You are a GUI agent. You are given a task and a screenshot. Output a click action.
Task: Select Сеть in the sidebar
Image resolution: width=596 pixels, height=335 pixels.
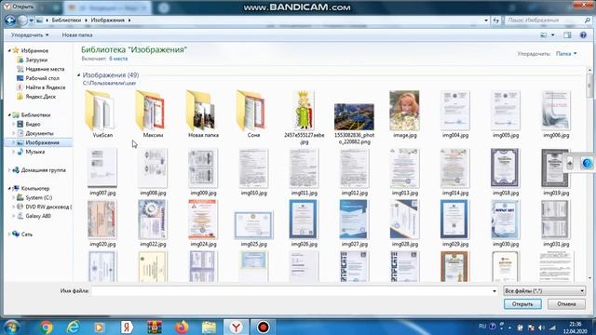[26, 234]
